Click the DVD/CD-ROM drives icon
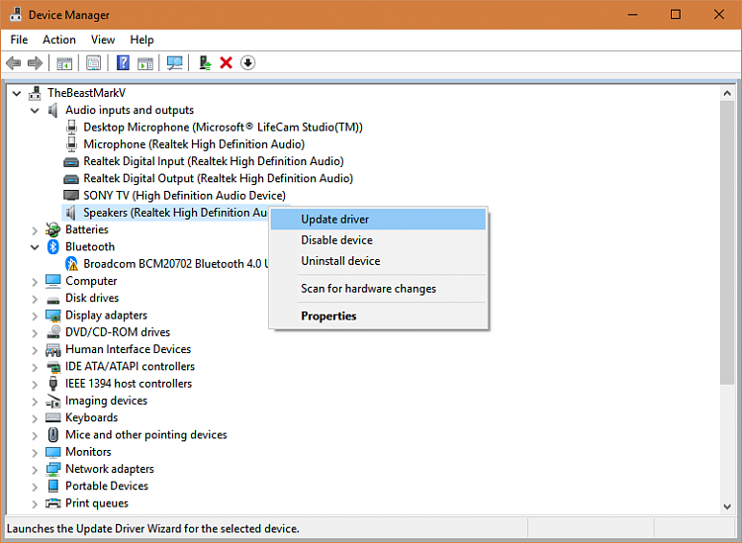The width and height of the screenshot is (742, 543). point(53,332)
